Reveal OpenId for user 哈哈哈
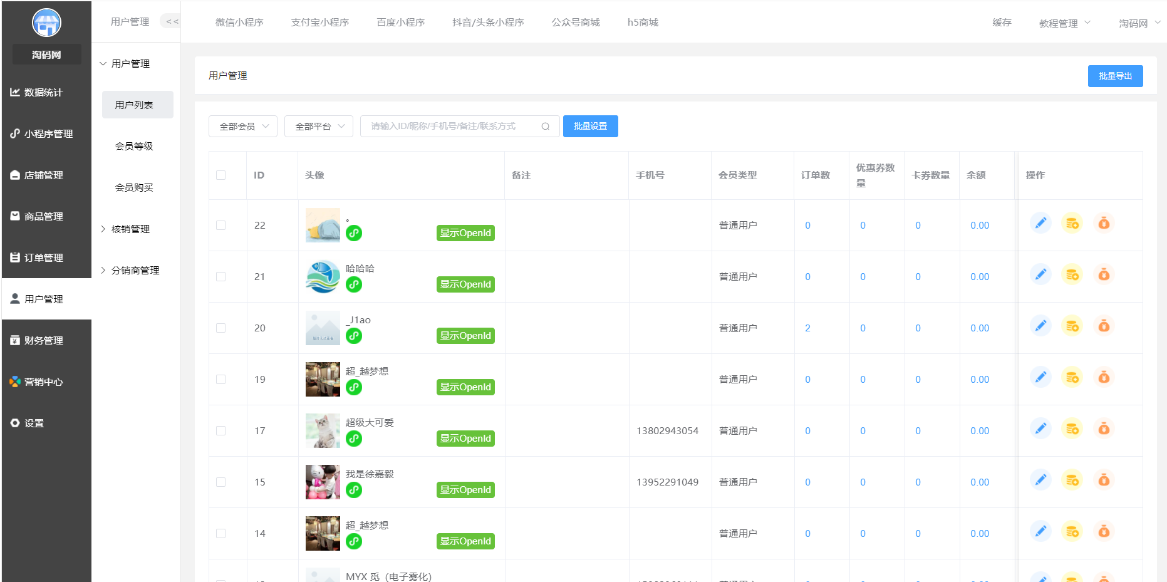The width and height of the screenshot is (1167, 582). pos(465,284)
